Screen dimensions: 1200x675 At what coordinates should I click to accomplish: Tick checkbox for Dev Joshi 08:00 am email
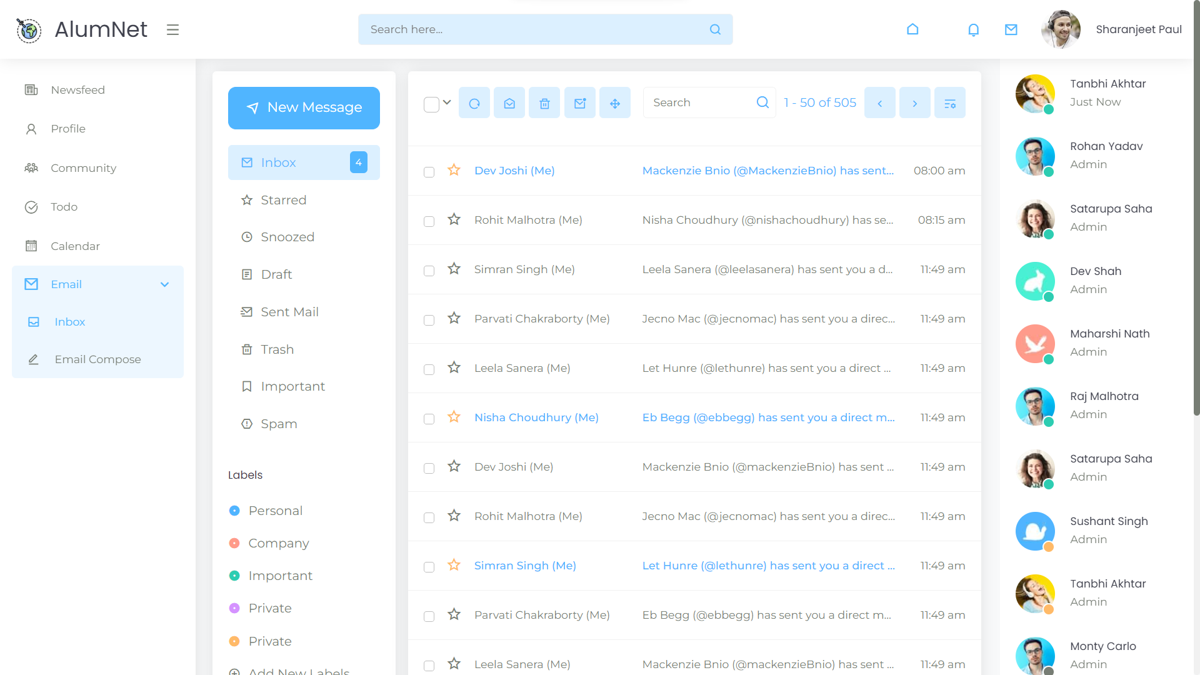(x=429, y=172)
